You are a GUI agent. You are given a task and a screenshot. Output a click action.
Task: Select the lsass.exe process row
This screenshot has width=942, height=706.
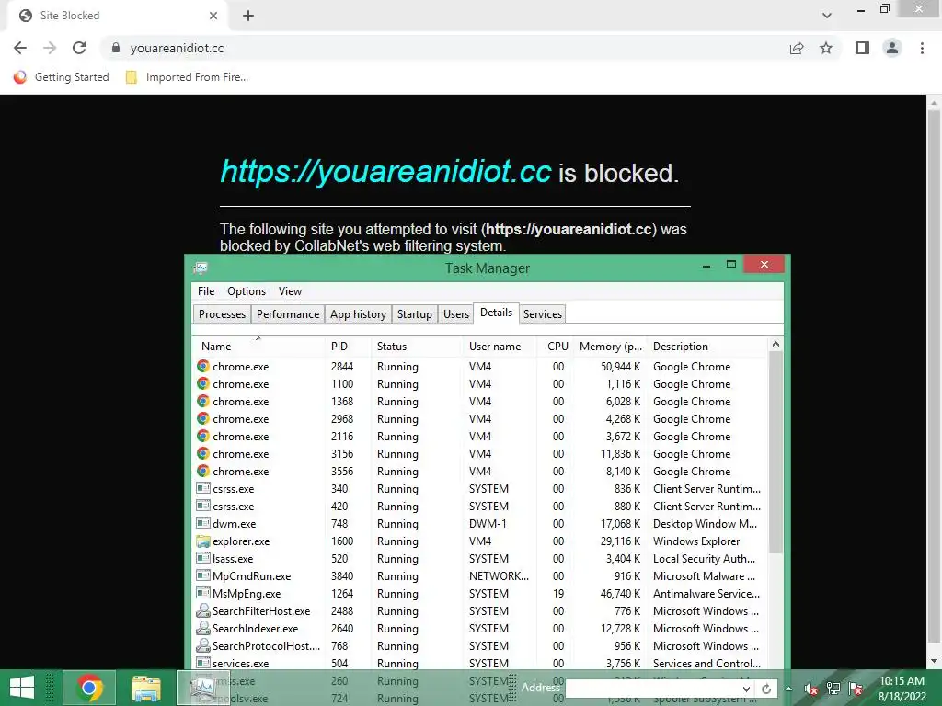click(x=480, y=558)
